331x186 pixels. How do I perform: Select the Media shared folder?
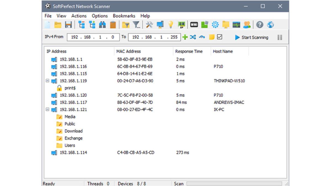[x=70, y=117]
